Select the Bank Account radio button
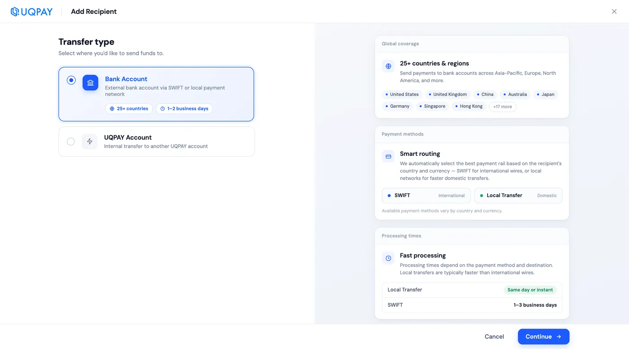 [71, 80]
